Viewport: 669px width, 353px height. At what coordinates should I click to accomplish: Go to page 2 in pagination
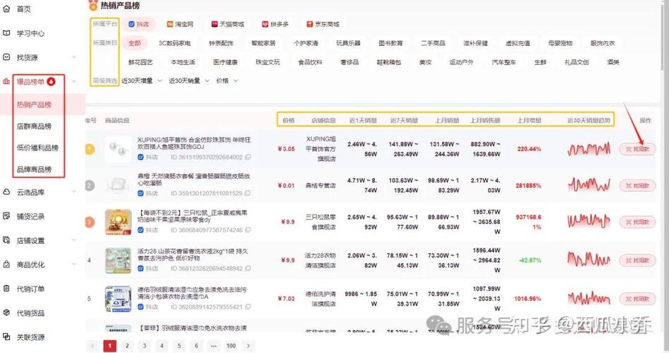(x=127, y=346)
